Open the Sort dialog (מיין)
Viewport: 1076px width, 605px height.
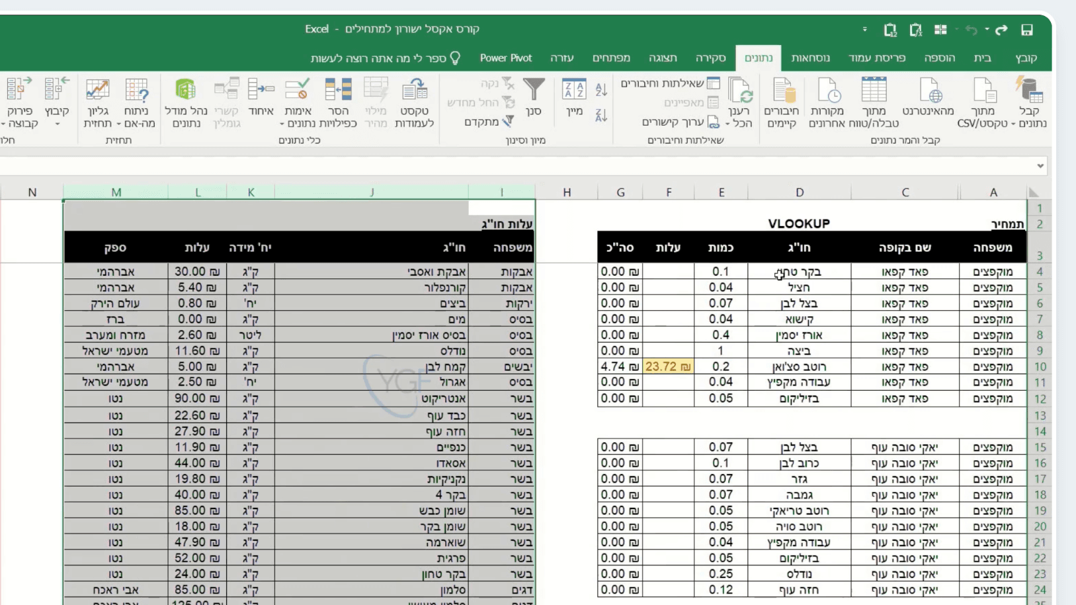(x=574, y=98)
